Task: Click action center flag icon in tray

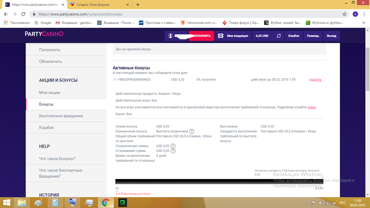Action: point(314,203)
